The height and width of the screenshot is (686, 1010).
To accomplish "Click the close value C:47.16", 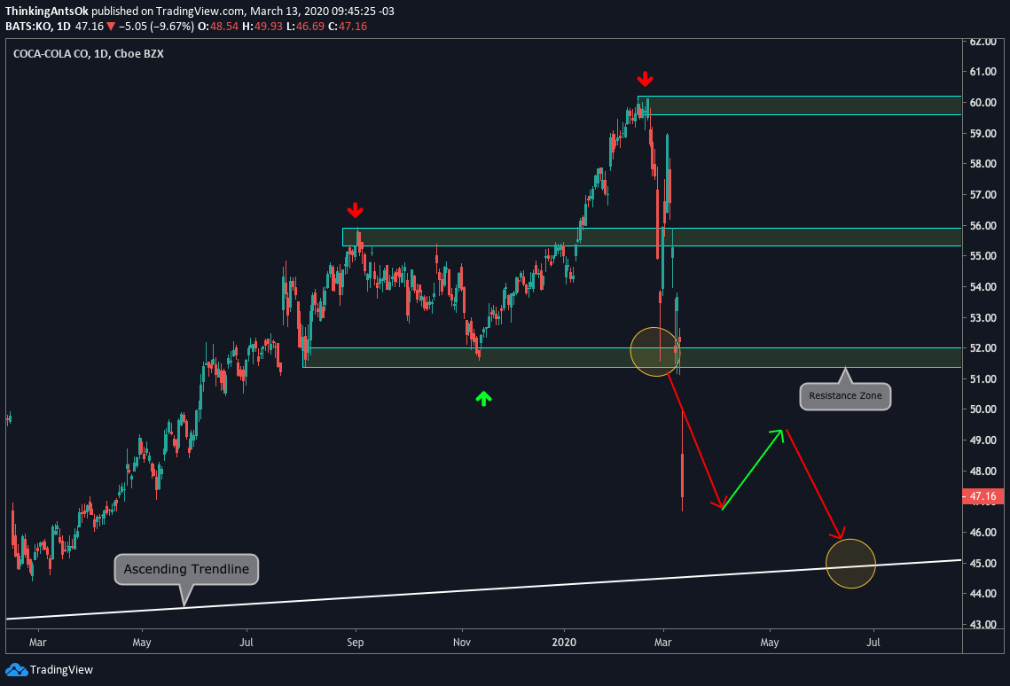I will (x=348, y=27).
